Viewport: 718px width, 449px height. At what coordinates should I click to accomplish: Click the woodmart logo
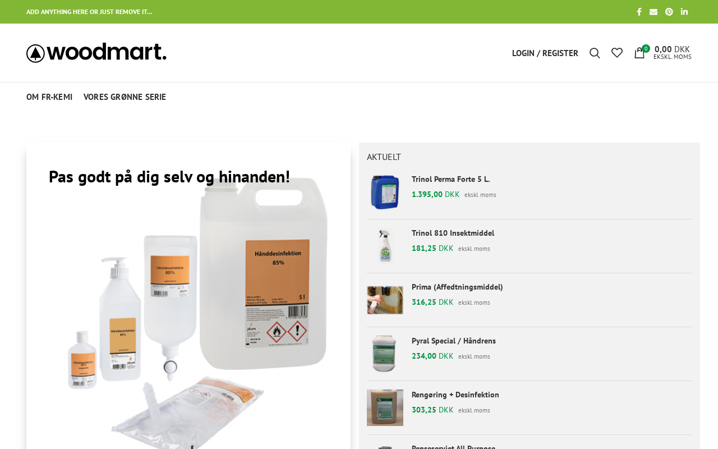pos(96,53)
